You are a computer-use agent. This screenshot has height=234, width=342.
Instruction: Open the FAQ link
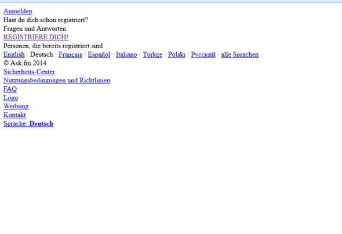pyautogui.click(x=10, y=89)
